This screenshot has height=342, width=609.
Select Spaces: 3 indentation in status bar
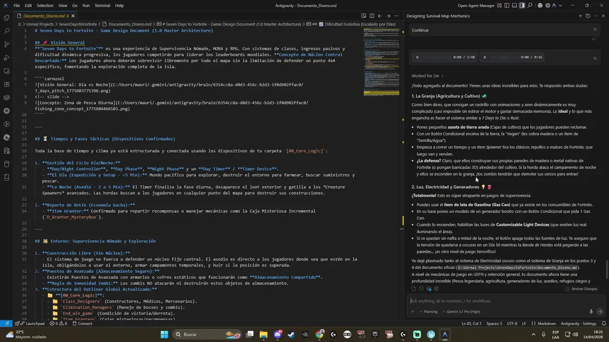pos(494,323)
